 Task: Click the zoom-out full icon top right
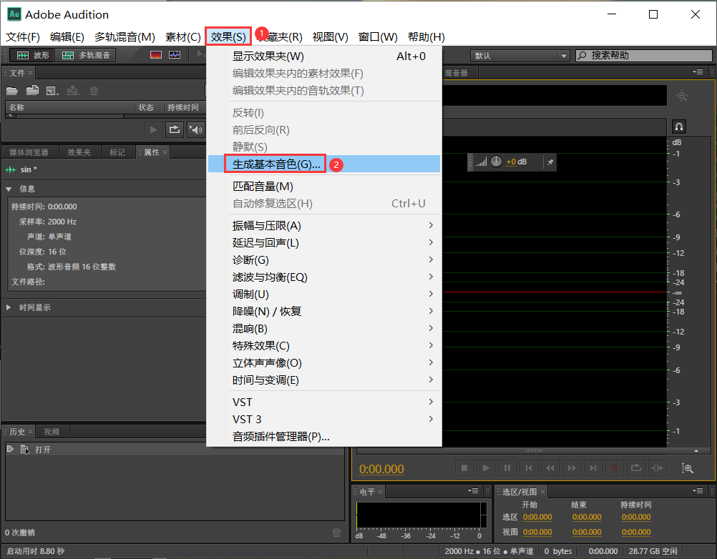tap(682, 96)
